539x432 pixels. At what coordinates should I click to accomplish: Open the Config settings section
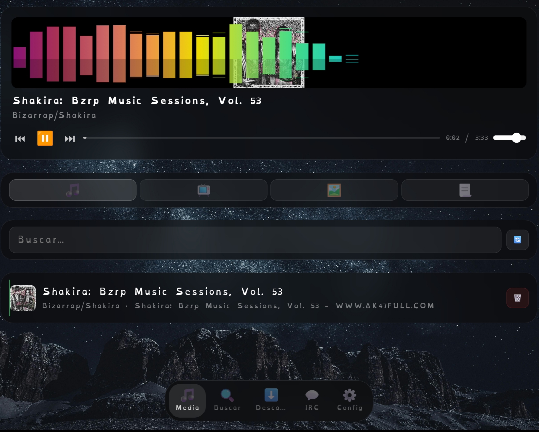(350, 401)
